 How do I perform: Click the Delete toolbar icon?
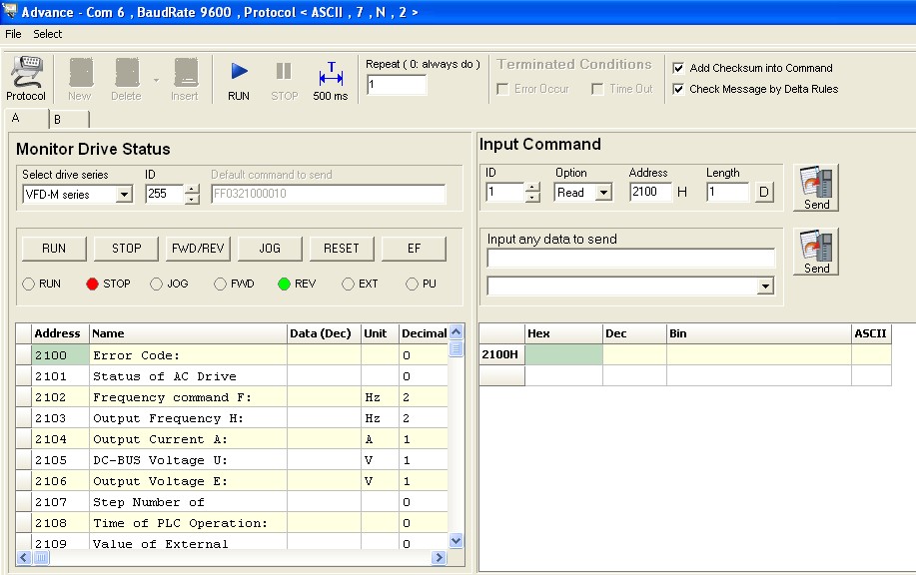pos(127,78)
